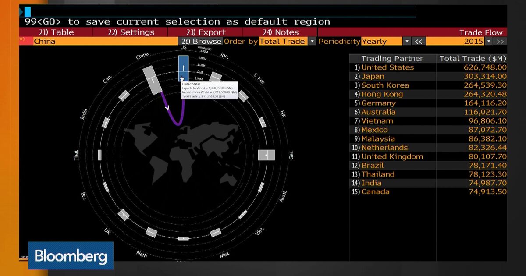This screenshot has width=526, height=276.
Task: Click the 26) Browse button
Action: [201, 41]
